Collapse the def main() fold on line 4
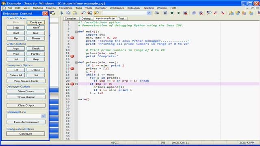The image size is (260, 146). (76, 32)
